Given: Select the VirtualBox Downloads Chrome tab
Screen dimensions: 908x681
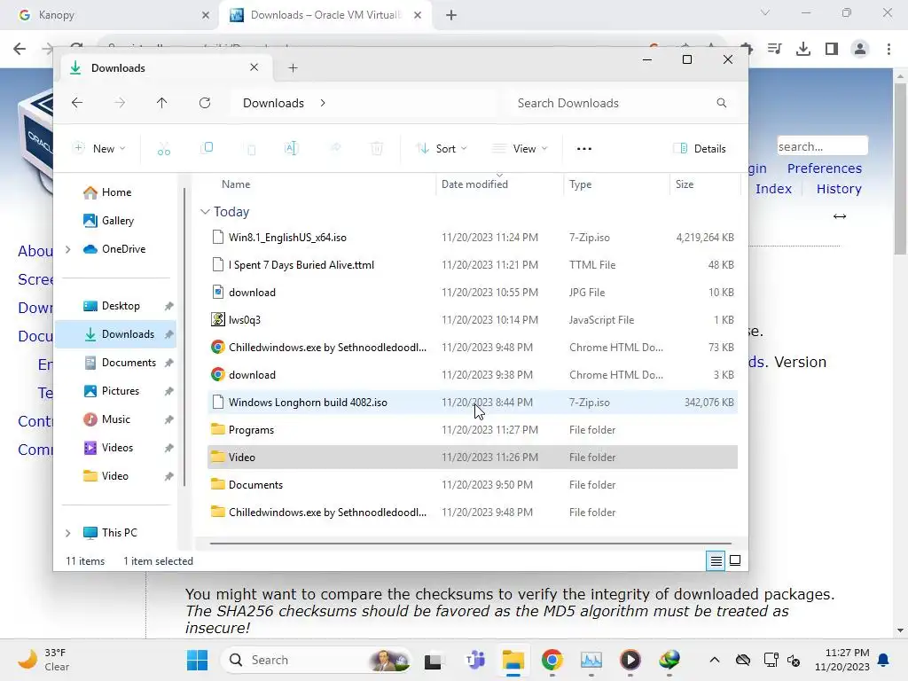Looking at the screenshot, I should 325,15.
